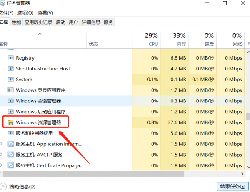Switch to the 详细信息 tab
This screenshot has width=250, height=192.
(91, 22)
